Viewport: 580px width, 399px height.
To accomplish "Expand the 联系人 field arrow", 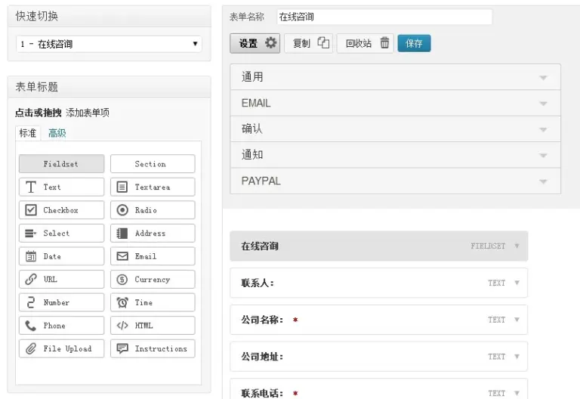I will [517, 283].
